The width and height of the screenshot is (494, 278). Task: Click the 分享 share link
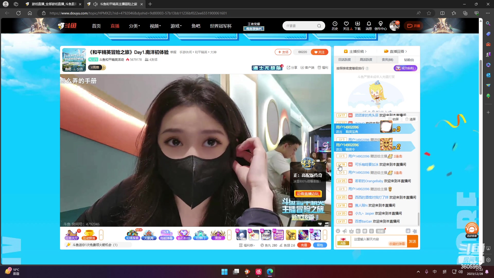(x=292, y=67)
